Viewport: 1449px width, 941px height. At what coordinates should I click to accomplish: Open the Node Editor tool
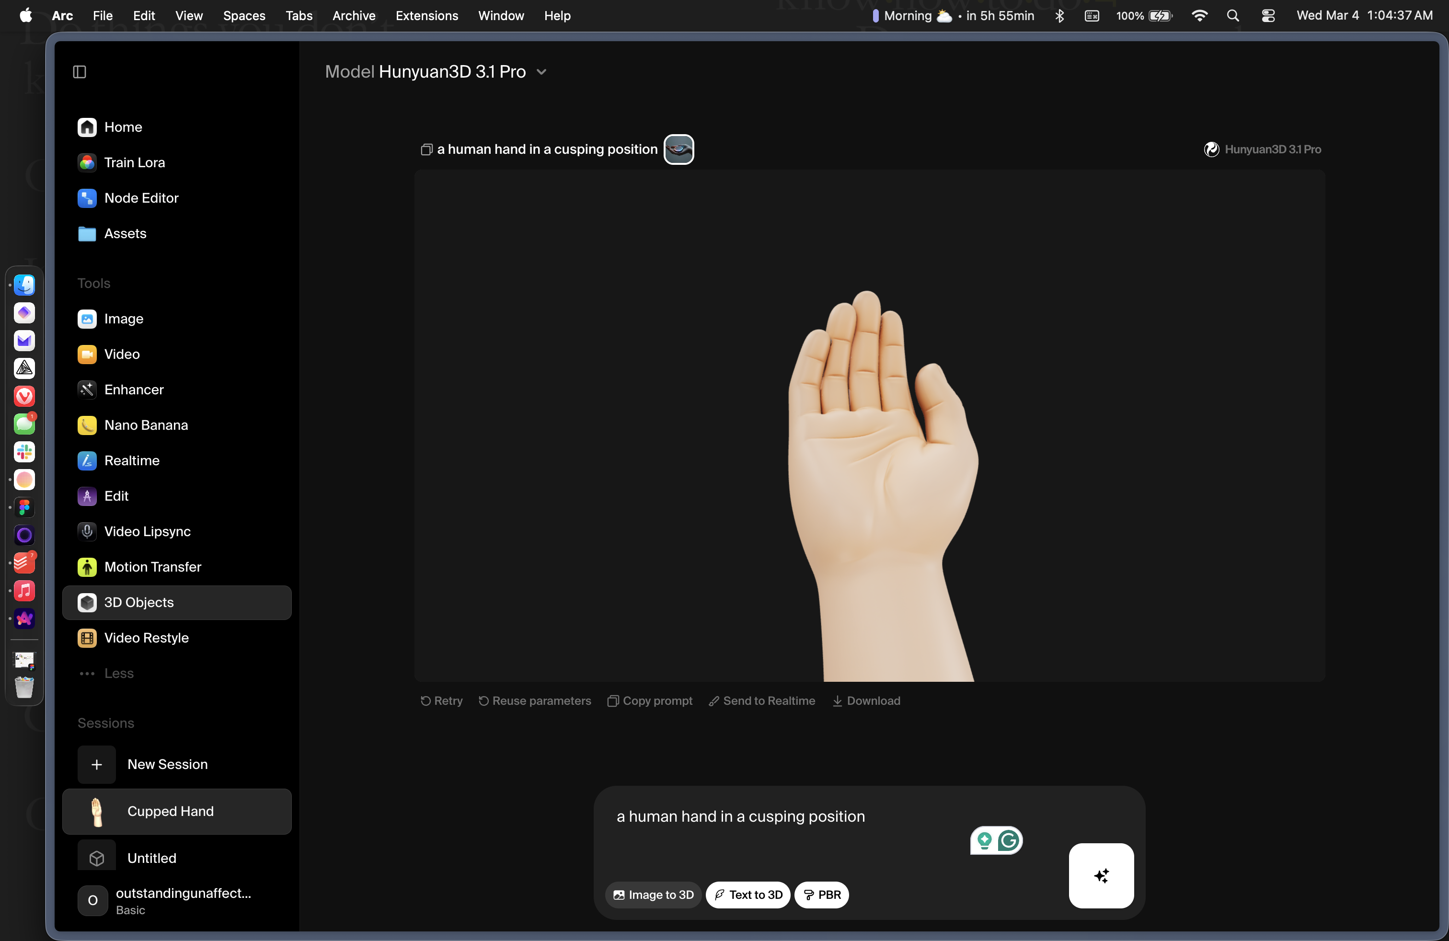coord(141,198)
